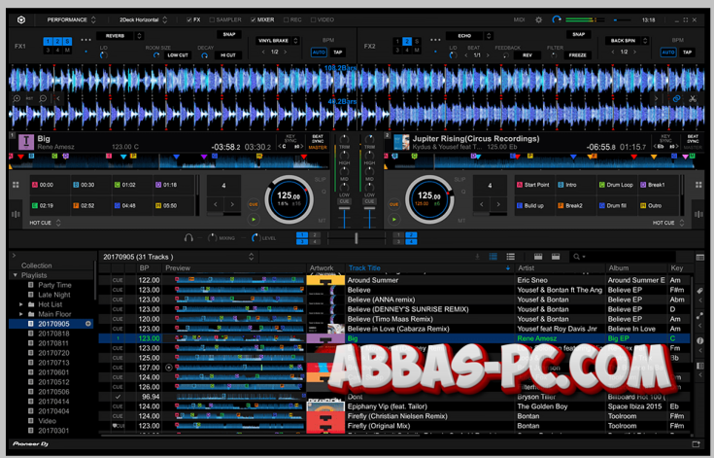714x458 pixels.
Task: Collapse the Playlists tree
Action: (x=16, y=275)
